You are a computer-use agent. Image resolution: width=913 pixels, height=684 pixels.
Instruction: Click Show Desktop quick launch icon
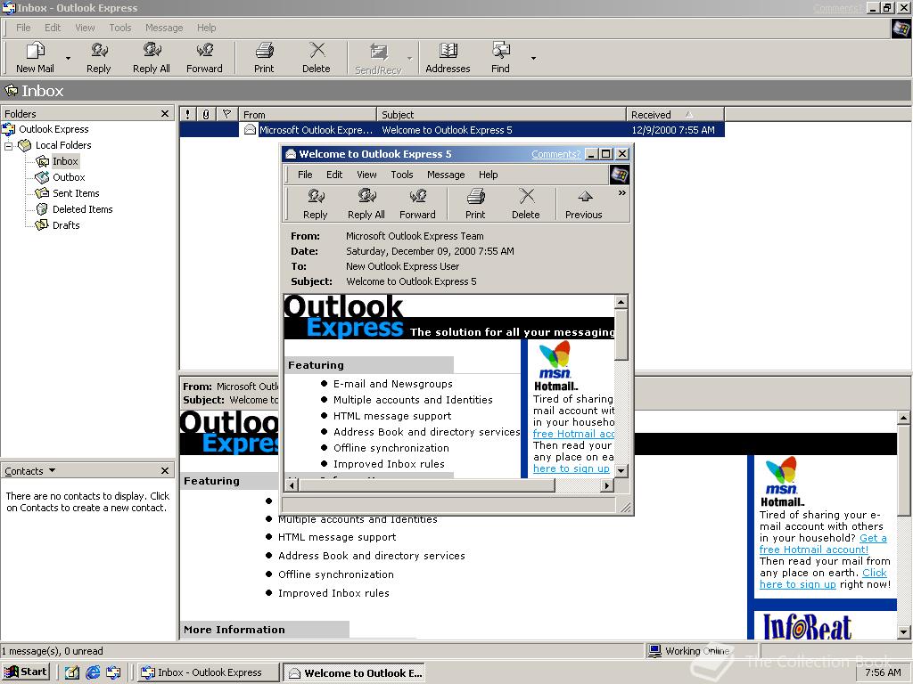pyautogui.click(x=72, y=672)
